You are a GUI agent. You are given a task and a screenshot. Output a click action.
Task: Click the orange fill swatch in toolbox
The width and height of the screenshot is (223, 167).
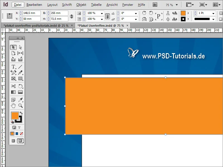click(x=14, y=116)
